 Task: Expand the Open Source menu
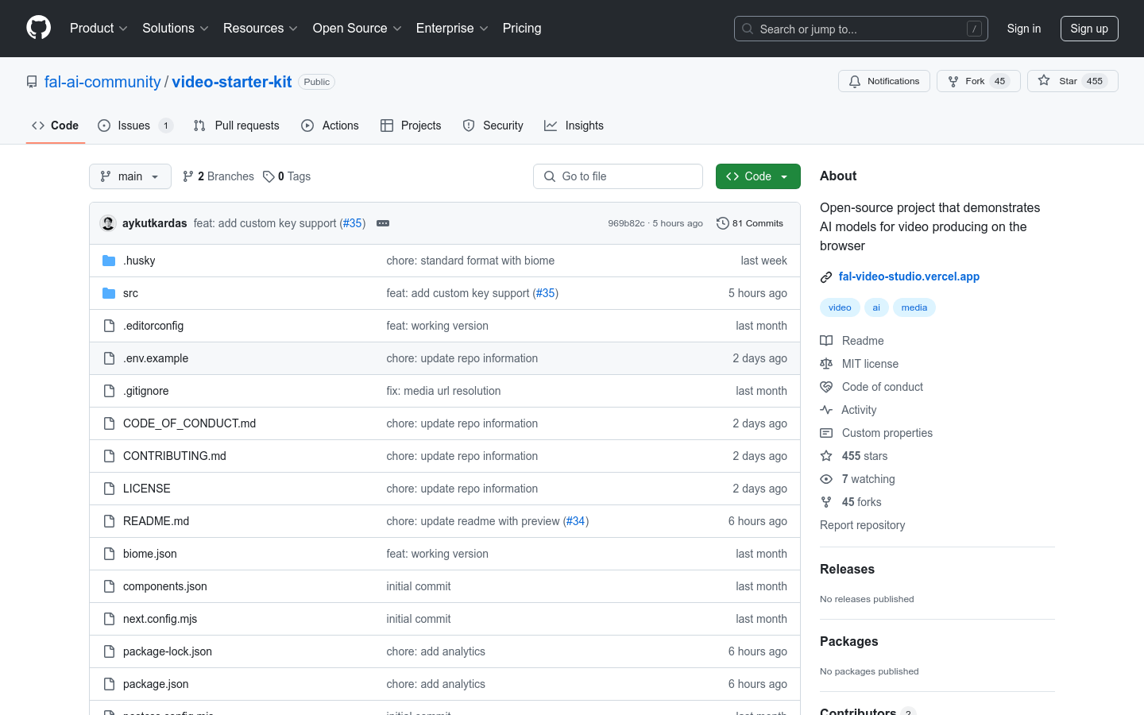(357, 28)
